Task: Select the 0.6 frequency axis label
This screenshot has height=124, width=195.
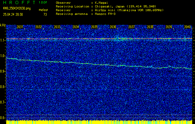Action: pyautogui.click(x=2, y=118)
